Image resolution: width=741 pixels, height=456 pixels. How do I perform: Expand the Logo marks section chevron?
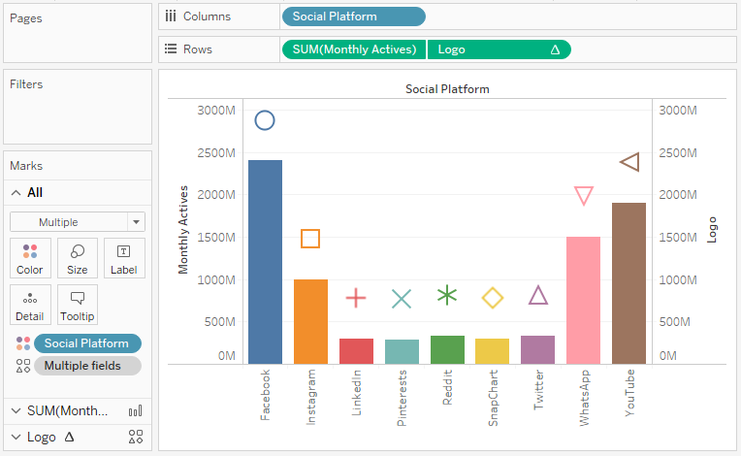[16, 438]
